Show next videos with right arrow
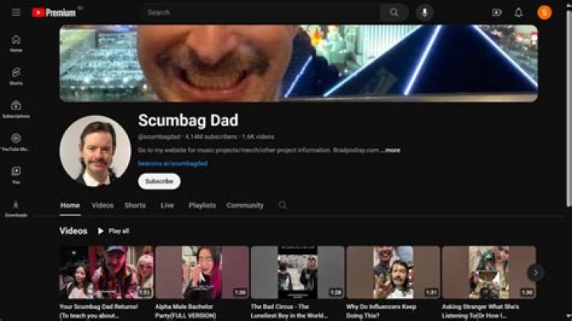Screen dimensions: 572x321 535,273
